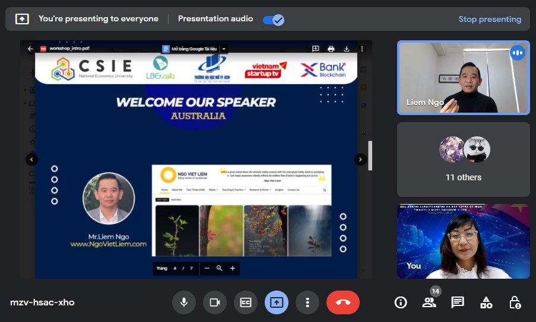
Task: Open the 11 others participants tile
Action: pyautogui.click(x=463, y=160)
